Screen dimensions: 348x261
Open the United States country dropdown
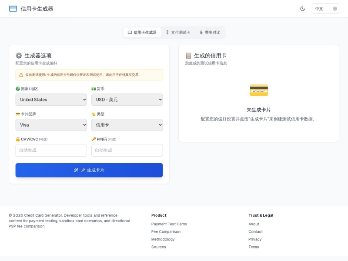click(51, 100)
